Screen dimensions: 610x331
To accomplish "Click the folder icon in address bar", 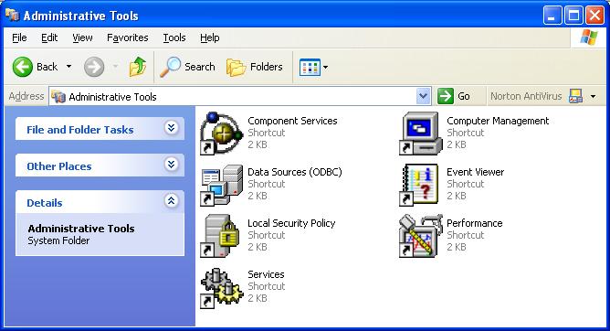I will [58, 97].
